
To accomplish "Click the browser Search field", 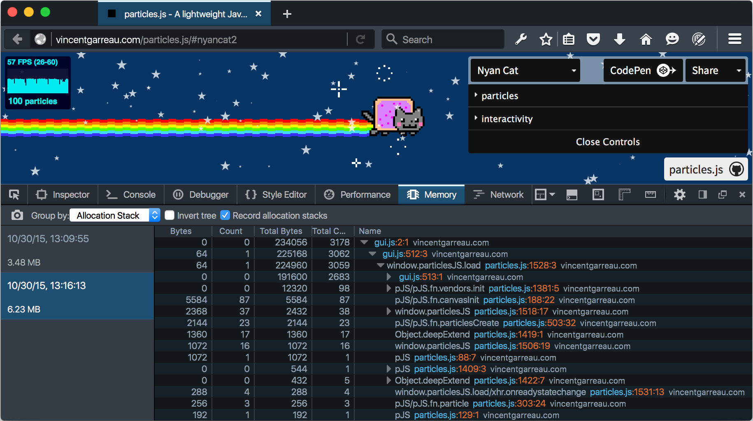I will 443,39.
